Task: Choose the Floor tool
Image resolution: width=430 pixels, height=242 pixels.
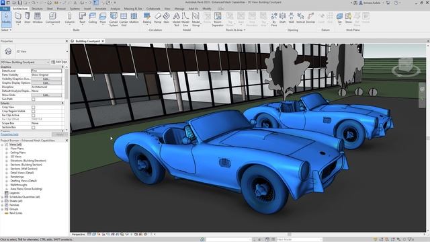Action: pyautogui.click(x=103, y=18)
